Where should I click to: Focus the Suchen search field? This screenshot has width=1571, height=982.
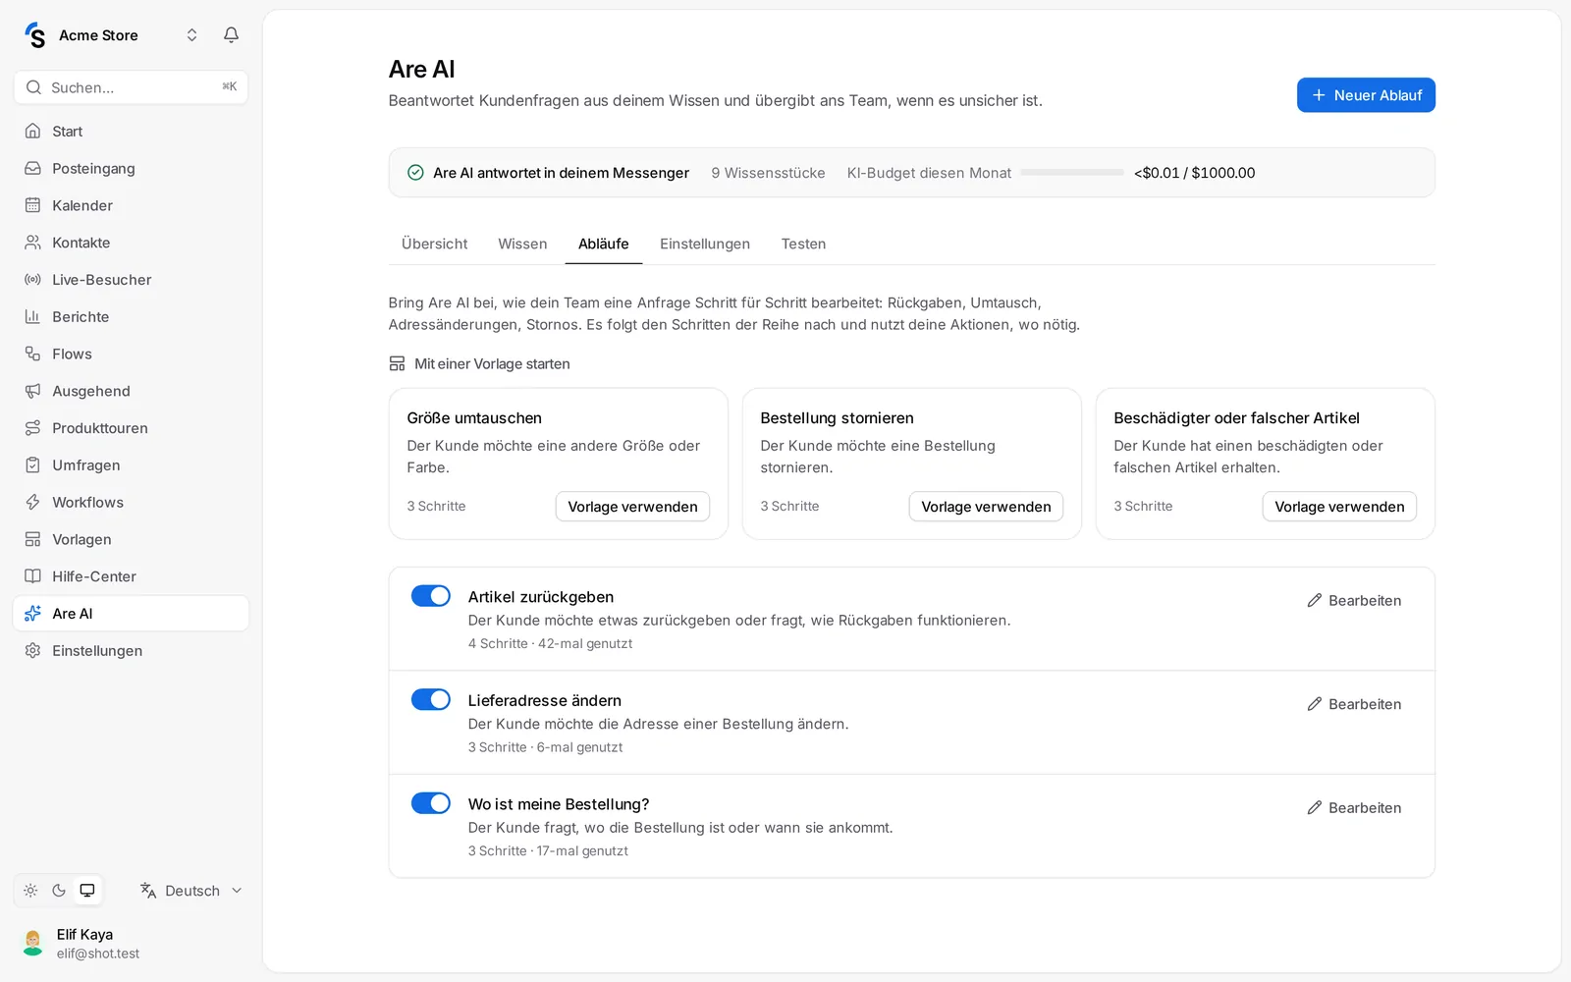point(131,87)
